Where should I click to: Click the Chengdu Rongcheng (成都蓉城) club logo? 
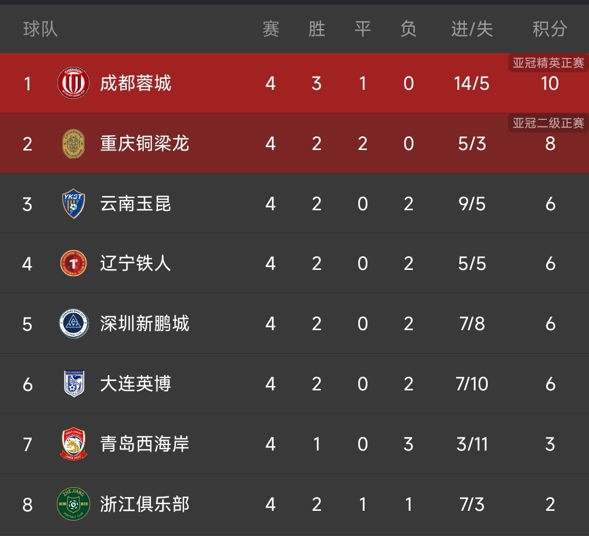tap(73, 83)
